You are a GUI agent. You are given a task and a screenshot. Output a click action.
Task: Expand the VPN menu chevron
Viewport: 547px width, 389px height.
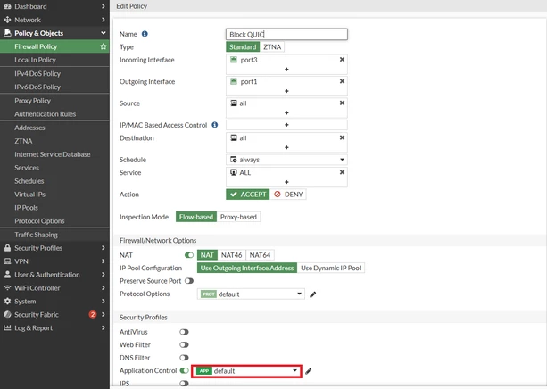click(104, 261)
